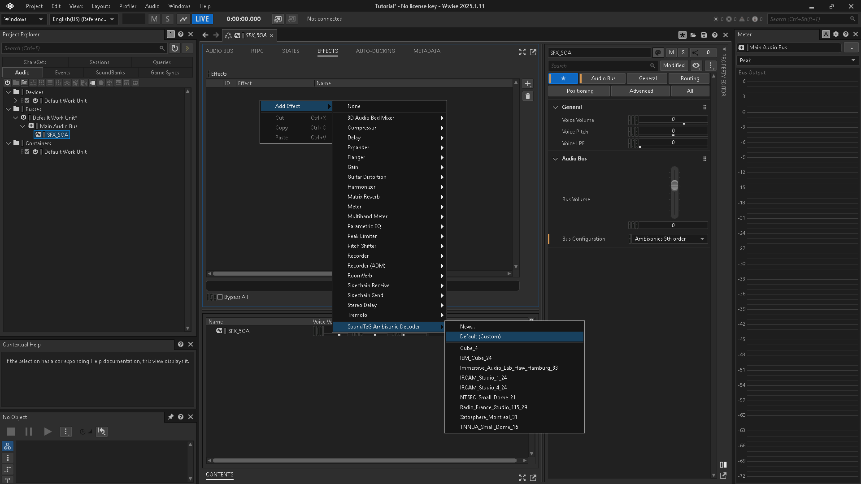Select Default (Custom) decoder preset
The width and height of the screenshot is (861, 484).
514,337
